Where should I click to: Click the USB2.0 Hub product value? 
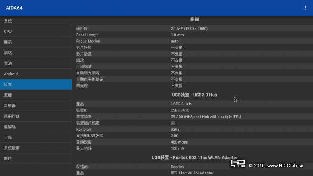click(181, 104)
